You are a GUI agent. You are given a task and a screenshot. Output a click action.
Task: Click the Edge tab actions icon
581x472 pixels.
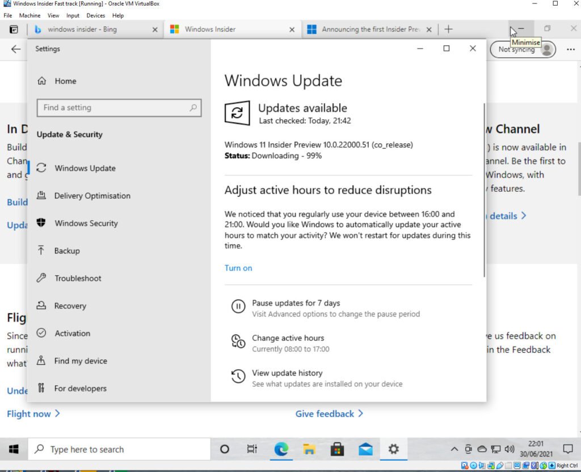[x=14, y=29]
